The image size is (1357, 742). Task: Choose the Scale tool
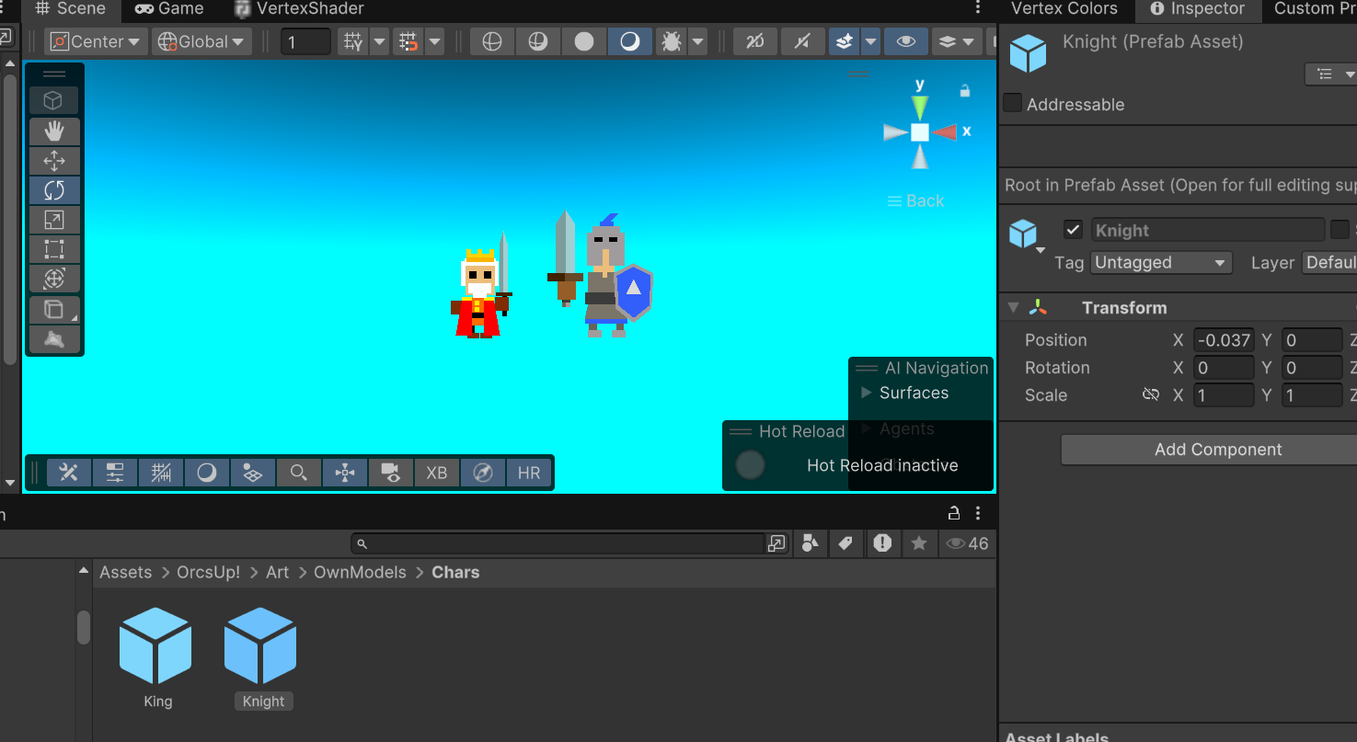click(x=54, y=220)
